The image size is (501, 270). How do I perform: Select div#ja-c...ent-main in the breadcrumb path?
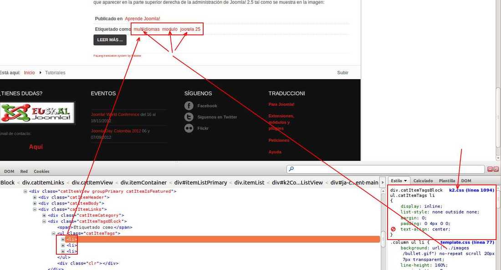354,183
